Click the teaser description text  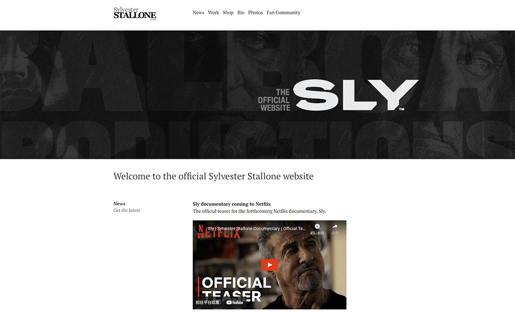click(x=259, y=211)
